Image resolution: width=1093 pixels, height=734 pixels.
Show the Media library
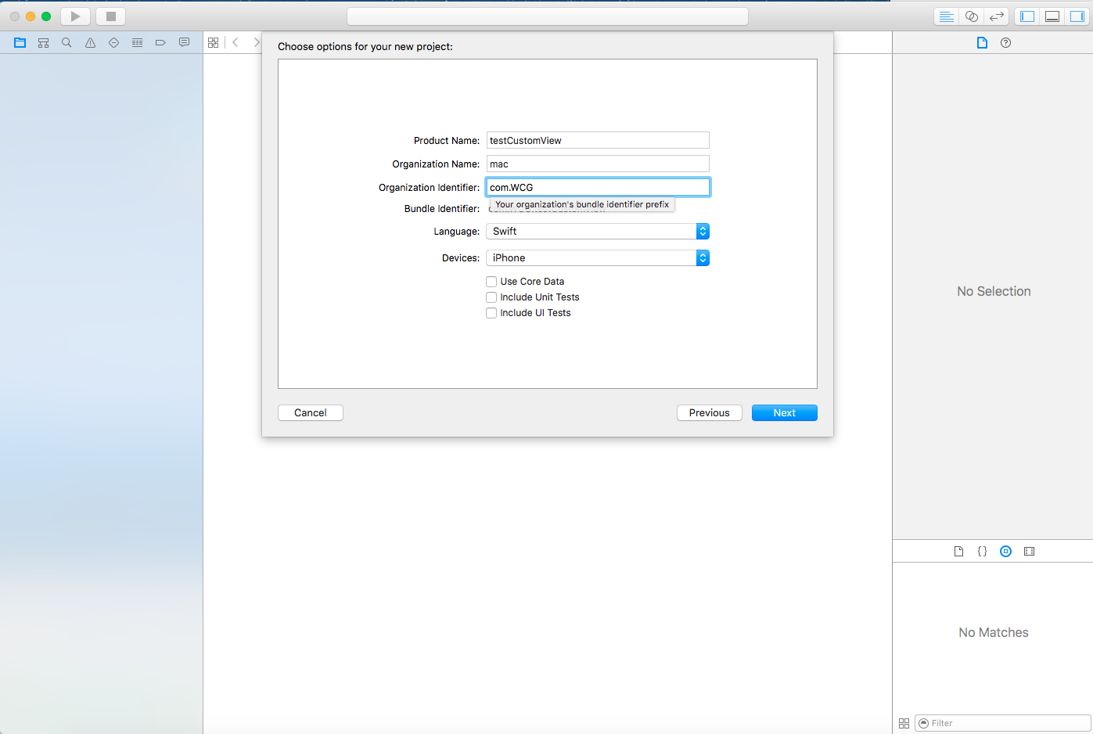click(x=1030, y=552)
